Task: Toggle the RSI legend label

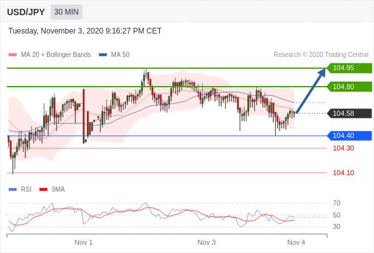Action: click(26, 190)
